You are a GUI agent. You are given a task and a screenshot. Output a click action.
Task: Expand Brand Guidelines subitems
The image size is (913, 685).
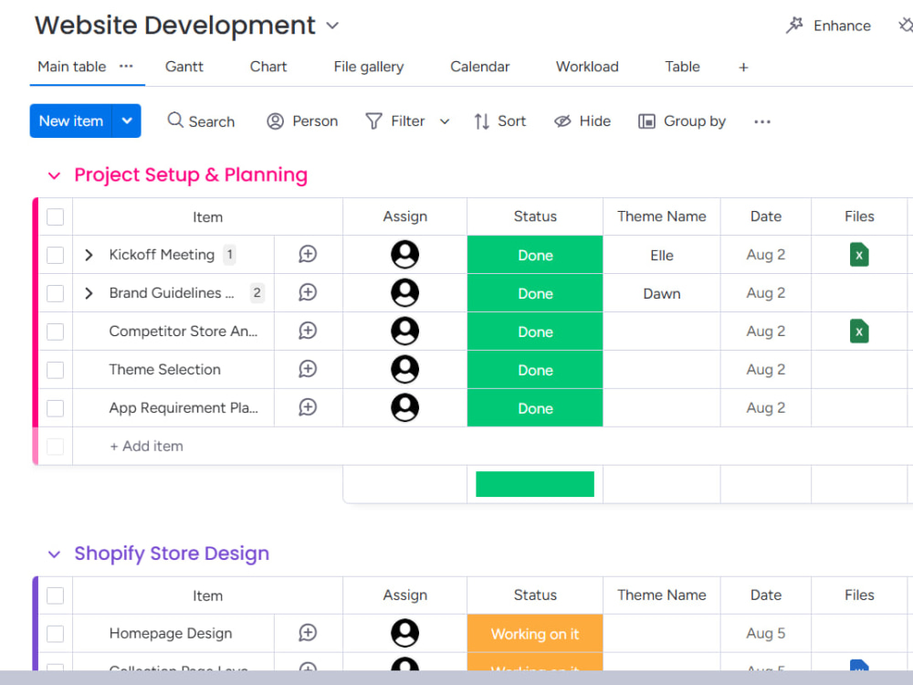click(x=89, y=293)
